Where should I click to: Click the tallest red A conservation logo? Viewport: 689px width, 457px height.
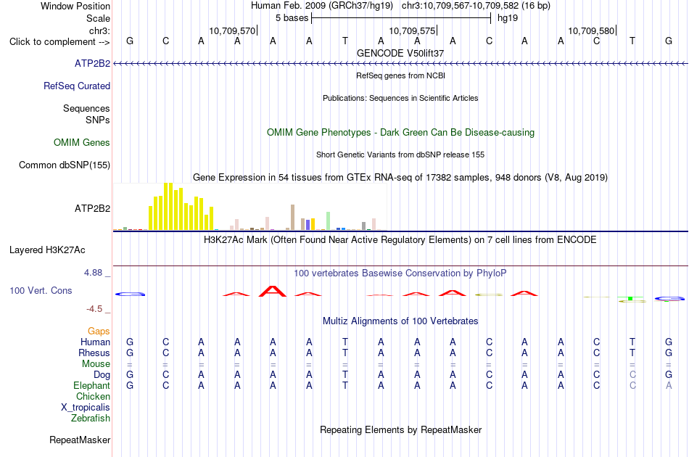273,292
